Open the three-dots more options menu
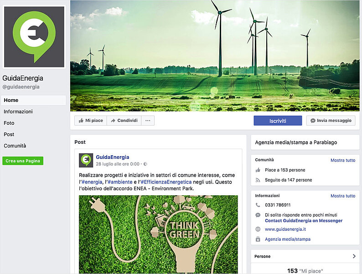362x274 pixels. (x=148, y=121)
